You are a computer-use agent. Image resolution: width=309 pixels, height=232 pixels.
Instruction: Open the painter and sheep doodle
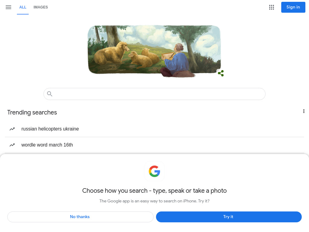click(x=154, y=51)
